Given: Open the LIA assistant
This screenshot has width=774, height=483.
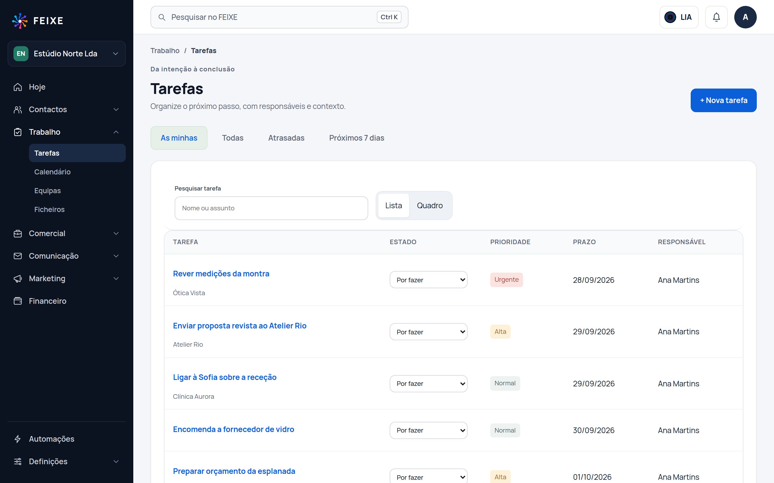Looking at the screenshot, I should 679,17.
